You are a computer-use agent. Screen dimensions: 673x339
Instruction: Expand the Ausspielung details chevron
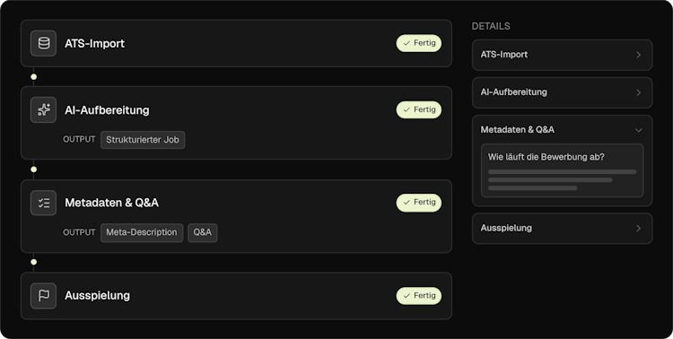click(x=639, y=229)
